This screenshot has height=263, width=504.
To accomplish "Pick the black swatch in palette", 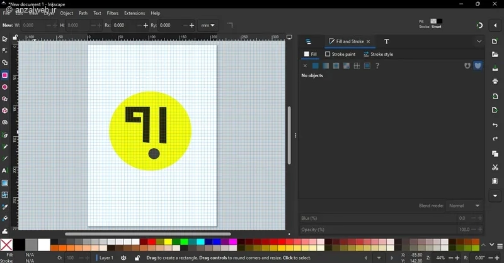I will click(19, 245).
